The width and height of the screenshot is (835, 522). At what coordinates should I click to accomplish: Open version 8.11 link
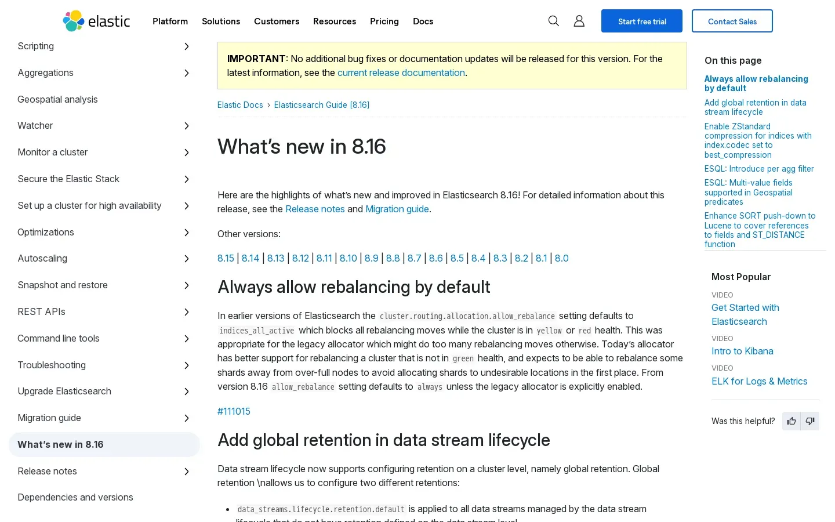(324, 259)
